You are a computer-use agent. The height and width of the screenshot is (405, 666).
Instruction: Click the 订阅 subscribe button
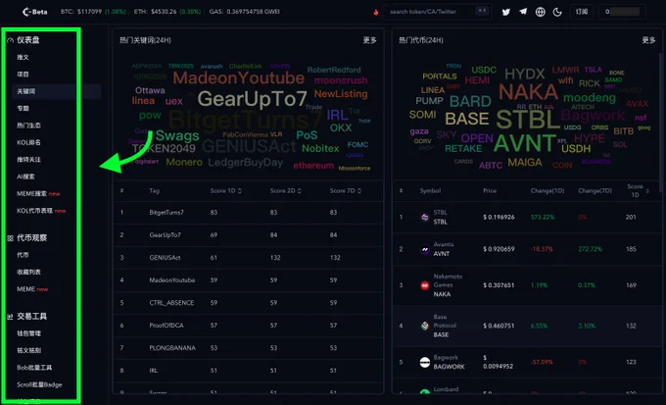point(582,12)
